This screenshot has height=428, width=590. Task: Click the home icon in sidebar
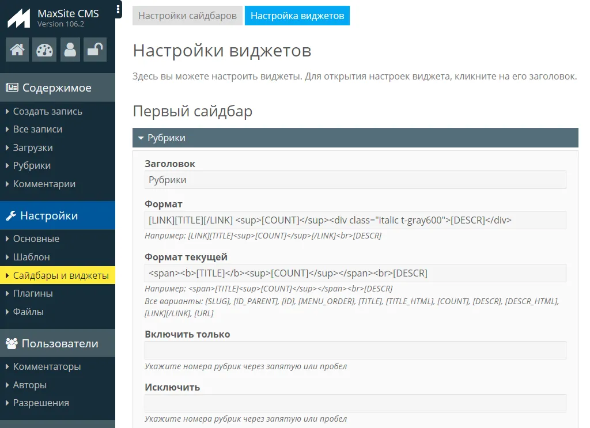(17, 50)
